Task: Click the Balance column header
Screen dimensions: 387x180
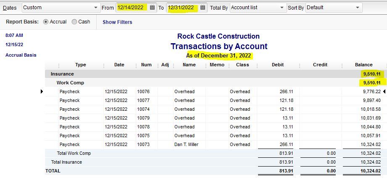Action: point(363,65)
